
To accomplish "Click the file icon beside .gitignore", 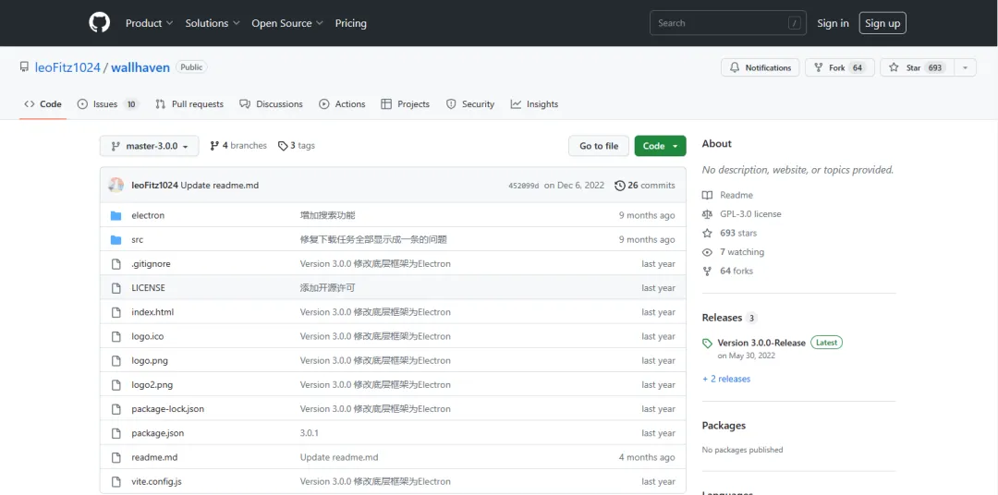I will pyautogui.click(x=116, y=264).
